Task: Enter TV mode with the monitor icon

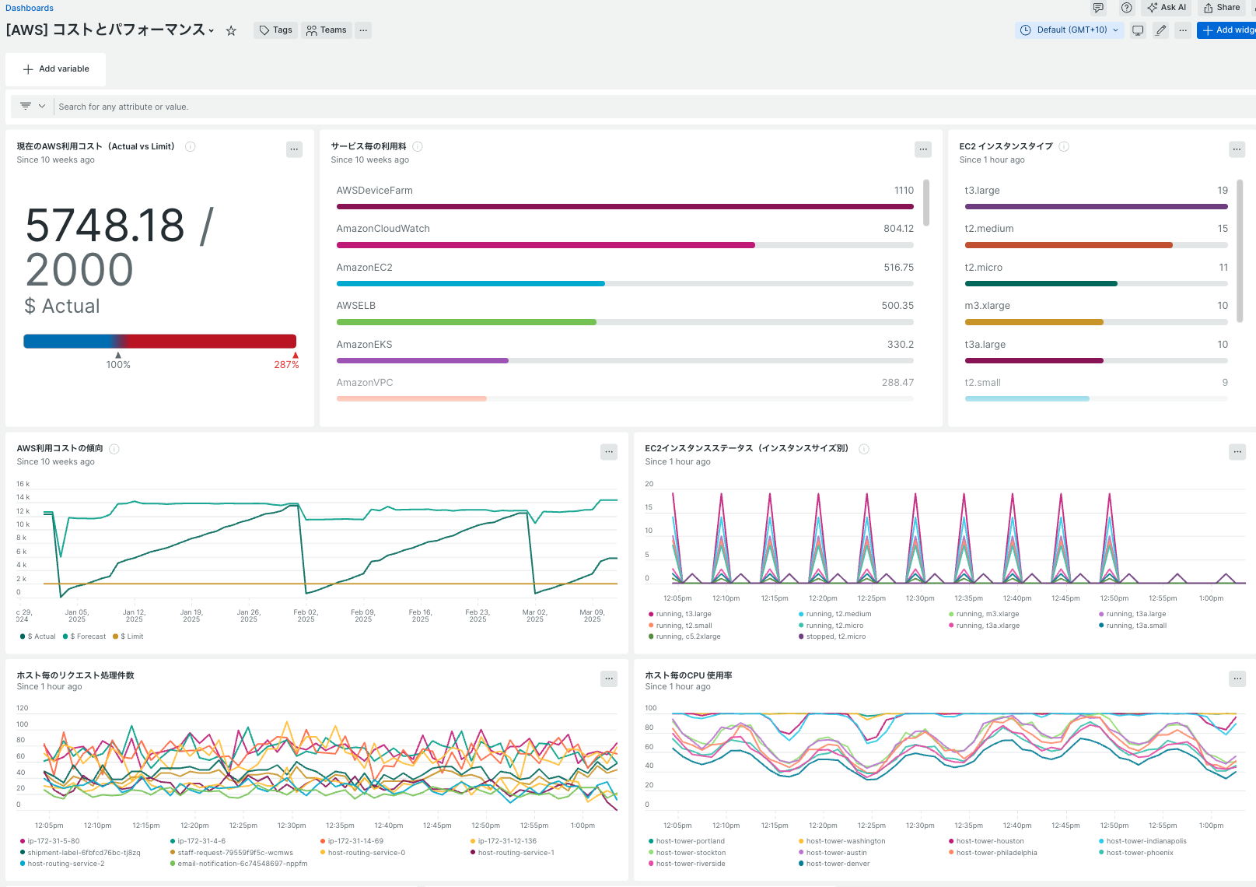Action: [1138, 30]
